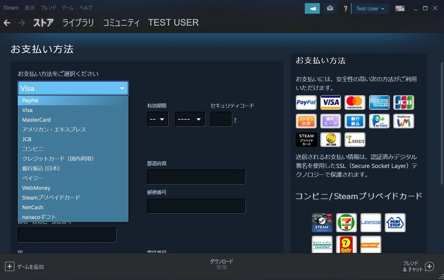The width and height of the screenshot is (444, 280).
Task: Go to the コミュニティ tab
Action: [121, 23]
